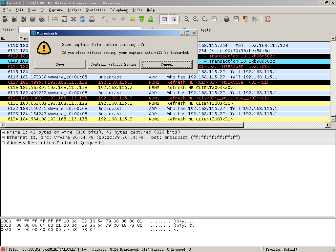Toggle packet list colorizing
The image size is (336, 252).
pos(164,19)
